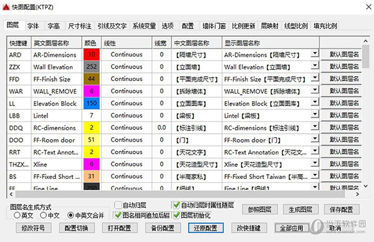Viewport: 374px width, 242px height.
Task: Click the vertical scrollbar up arrow
Action: point(365,41)
